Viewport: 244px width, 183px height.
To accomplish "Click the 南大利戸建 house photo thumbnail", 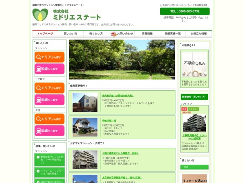I will [85, 102].
